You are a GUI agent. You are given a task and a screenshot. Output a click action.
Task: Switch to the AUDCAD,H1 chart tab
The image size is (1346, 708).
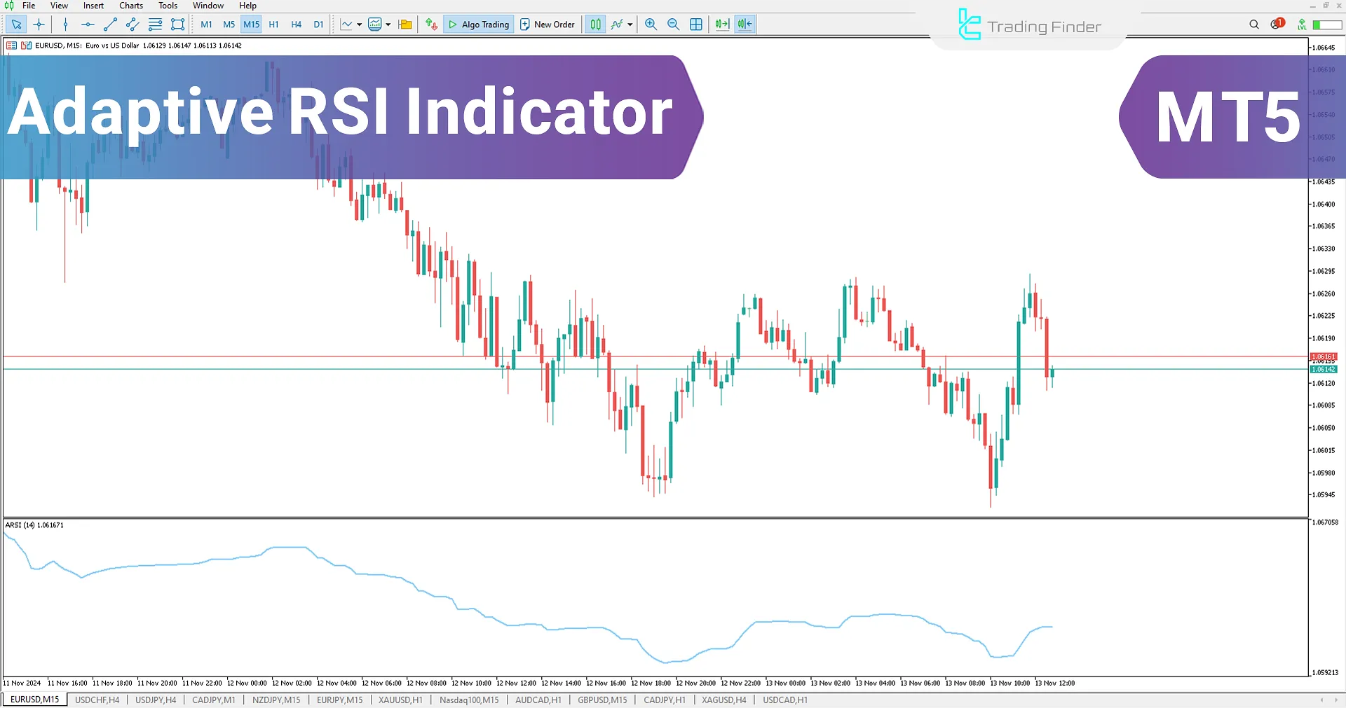tap(538, 700)
